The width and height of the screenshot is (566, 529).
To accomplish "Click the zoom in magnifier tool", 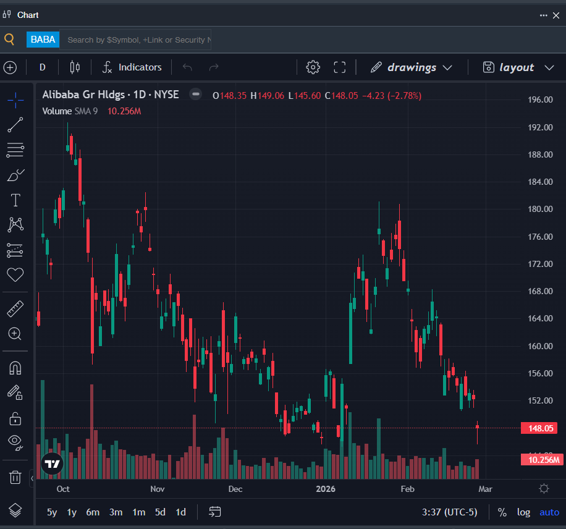I will click(15, 334).
